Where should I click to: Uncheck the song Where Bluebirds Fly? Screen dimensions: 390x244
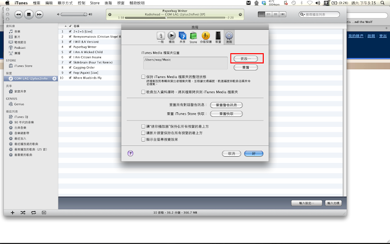[x=70, y=78]
